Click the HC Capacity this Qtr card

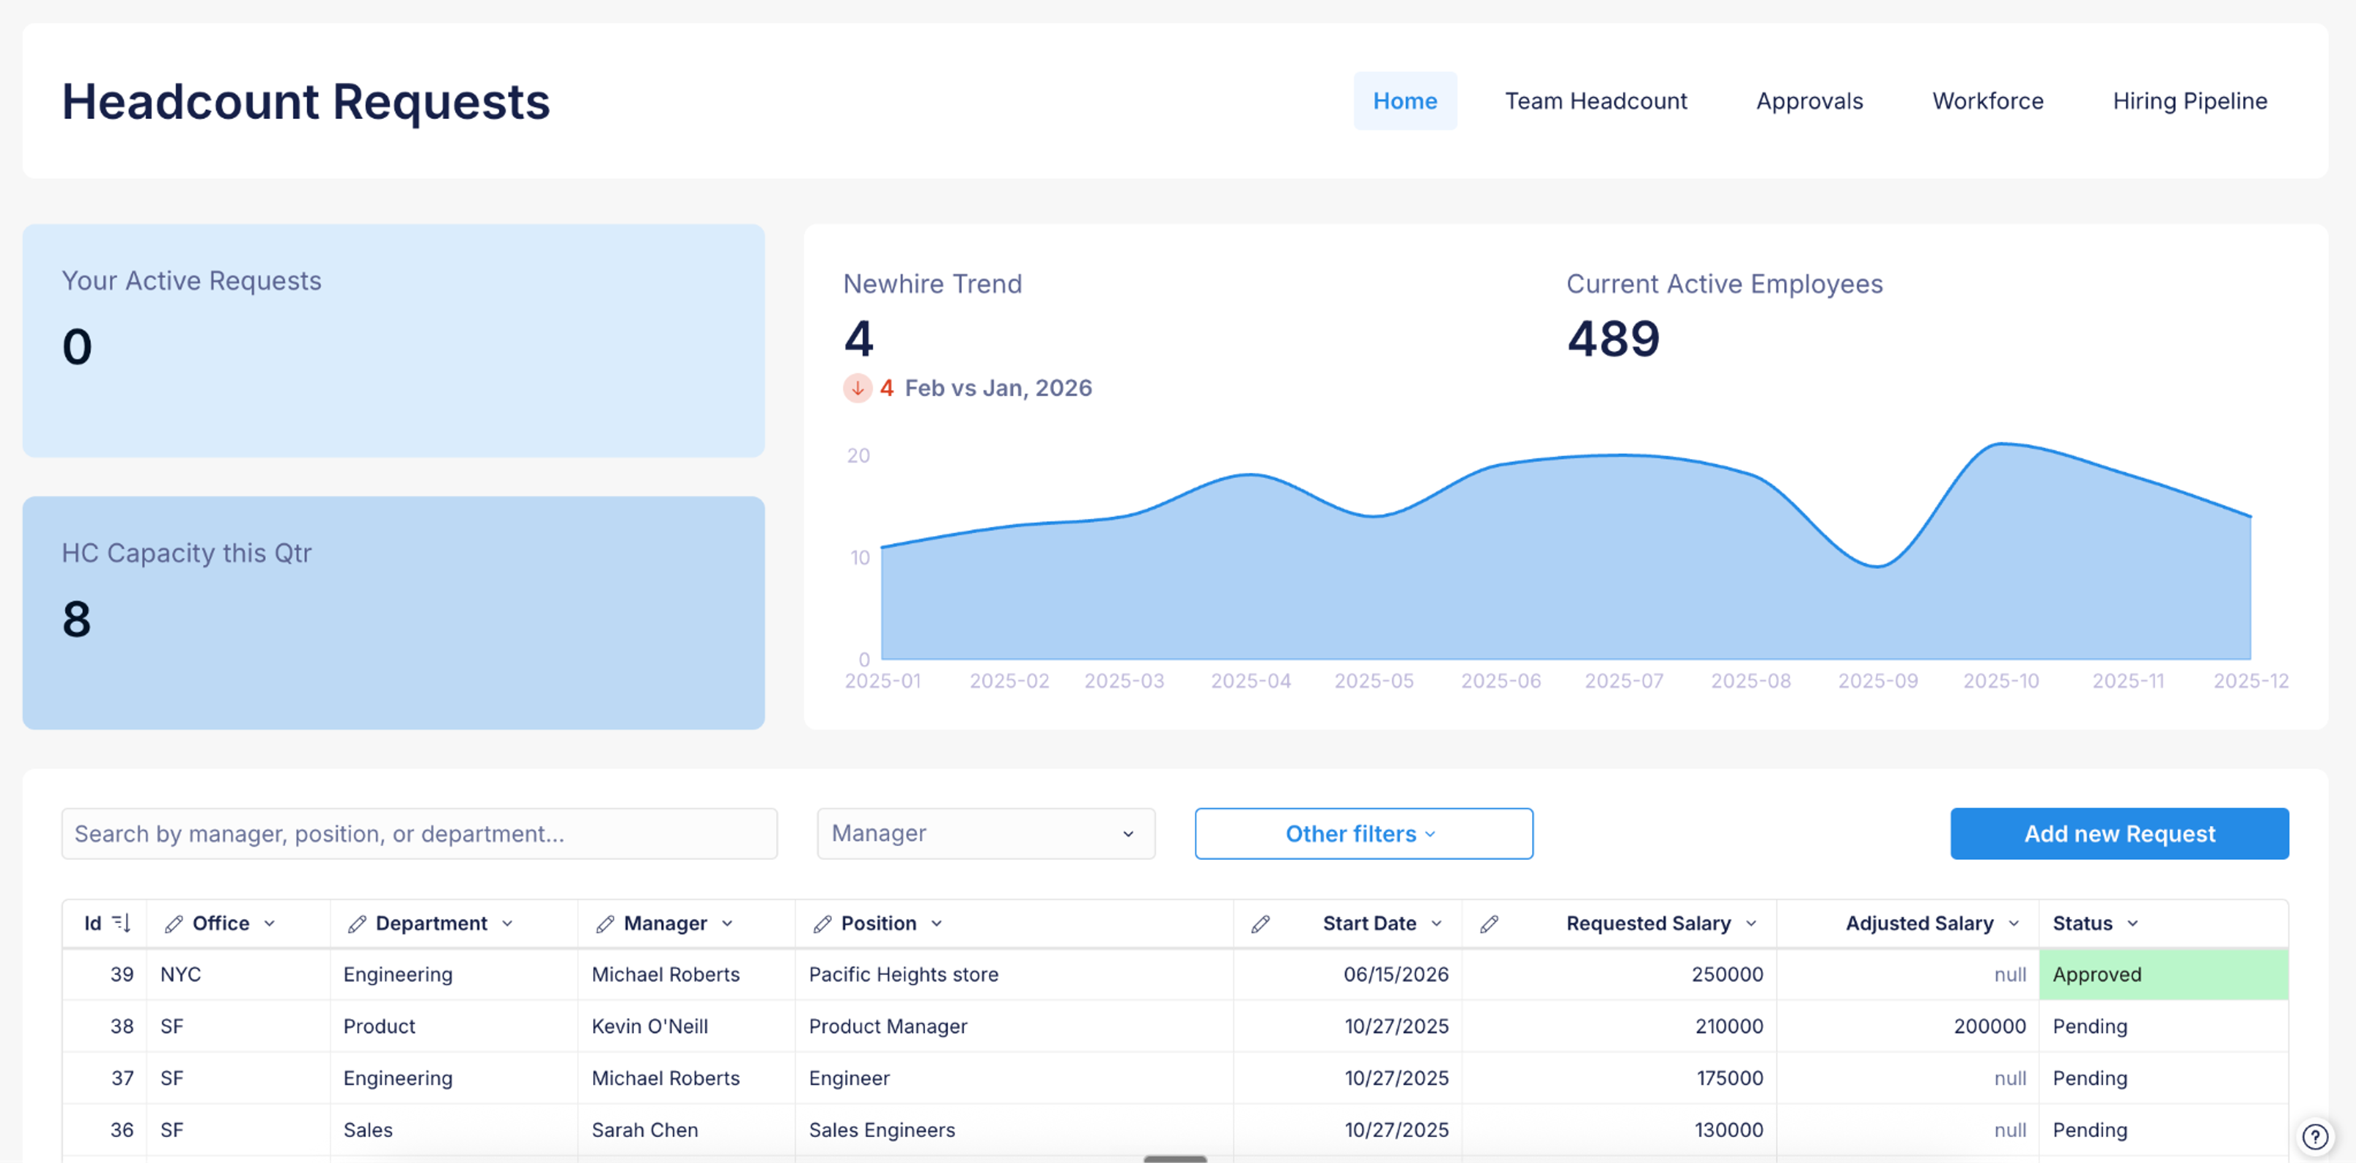pos(393,613)
